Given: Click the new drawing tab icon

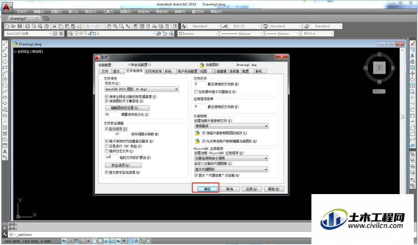Looking at the screenshot, I should 46,18.
